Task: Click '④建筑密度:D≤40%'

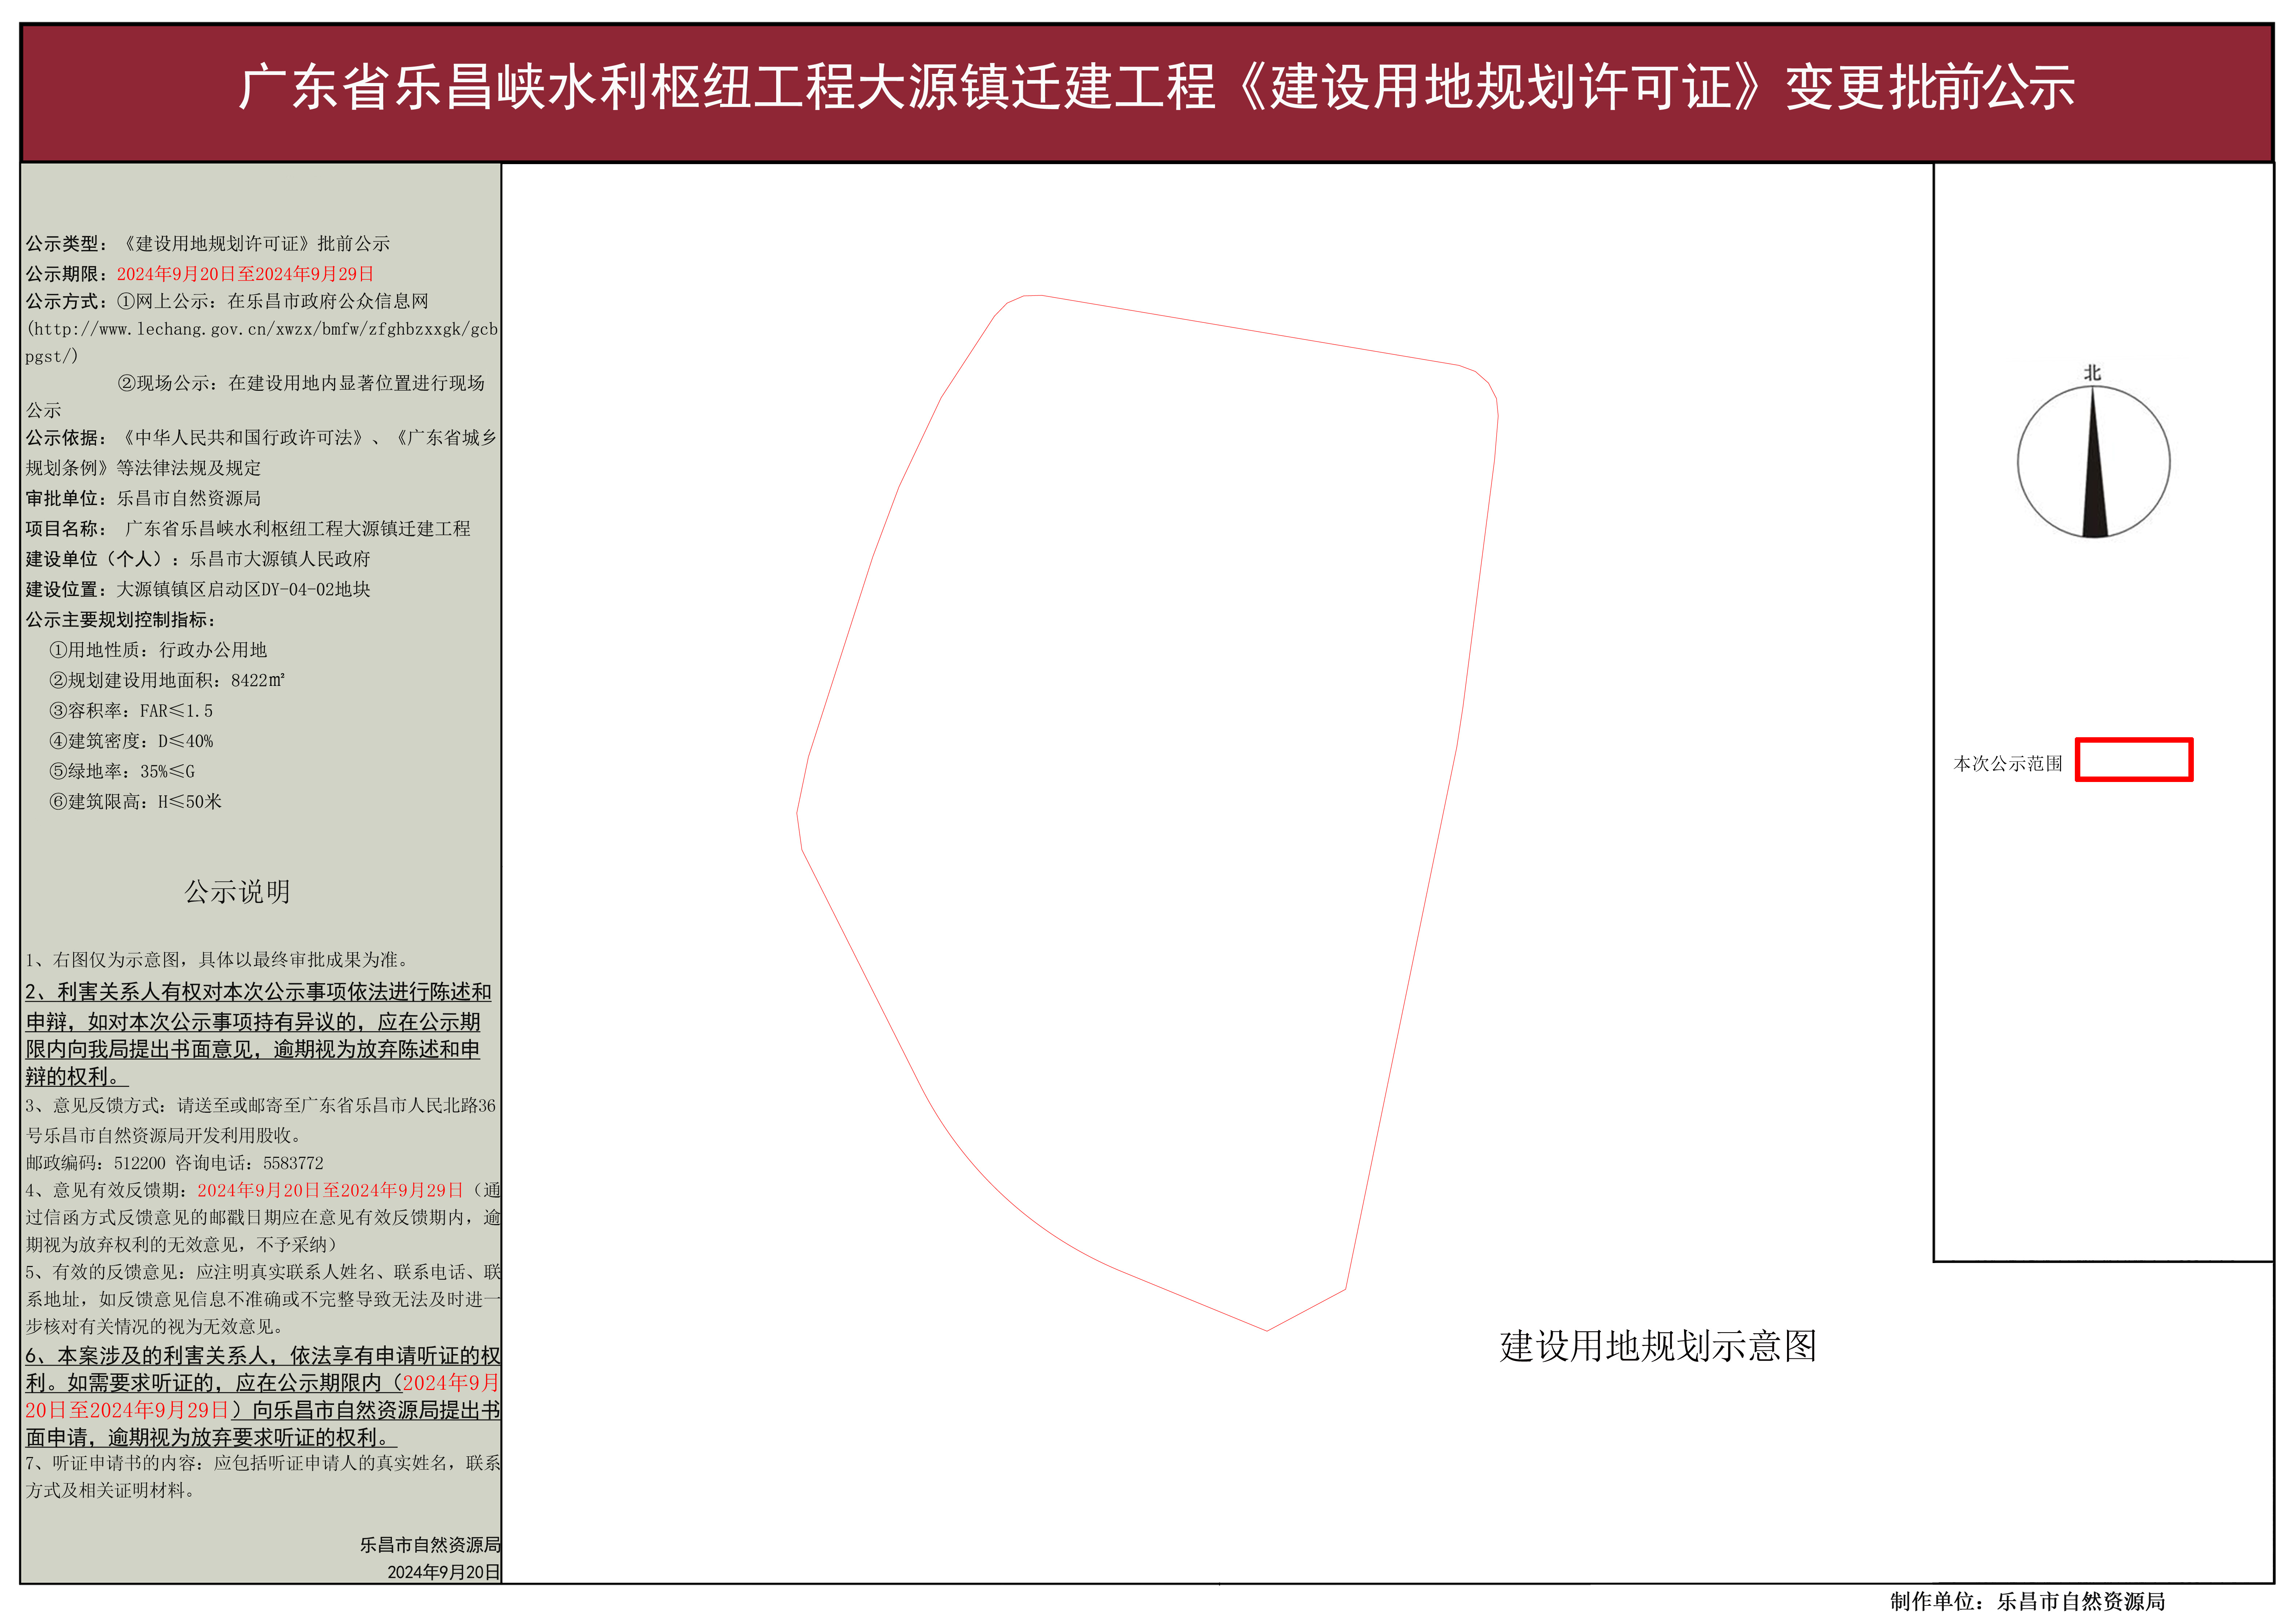Action: point(131,741)
